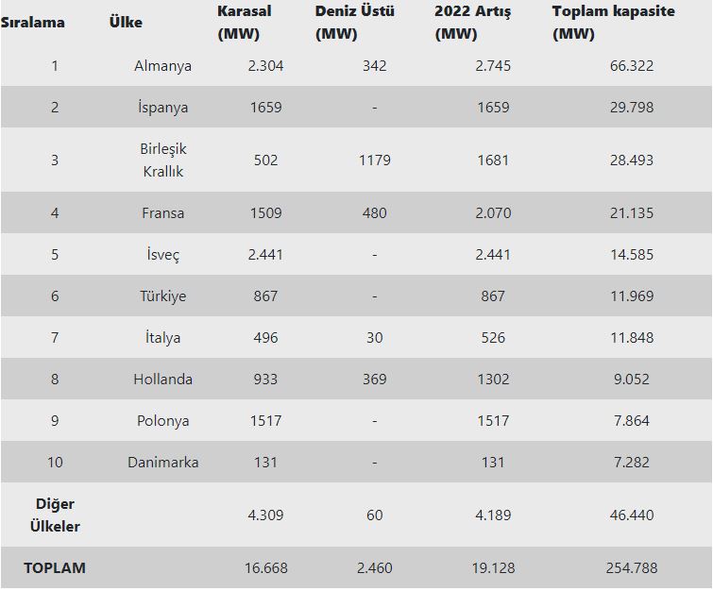Viewport: 713px width, 591px height.
Task: Select the Birleşik Krallık cell
Action: tap(162, 160)
